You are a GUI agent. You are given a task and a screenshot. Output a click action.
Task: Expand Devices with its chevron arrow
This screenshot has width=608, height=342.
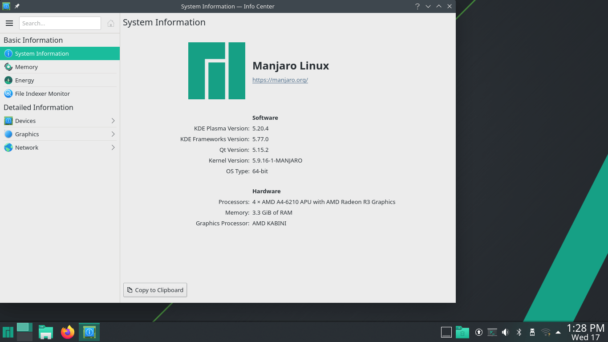(x=113, y=121)
